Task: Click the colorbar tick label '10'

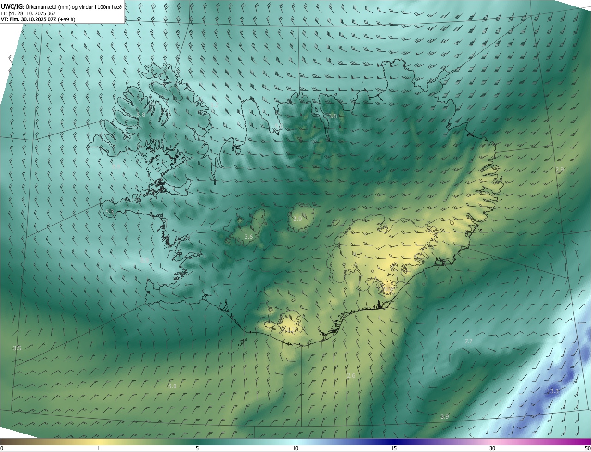Action: coord(295,449)
